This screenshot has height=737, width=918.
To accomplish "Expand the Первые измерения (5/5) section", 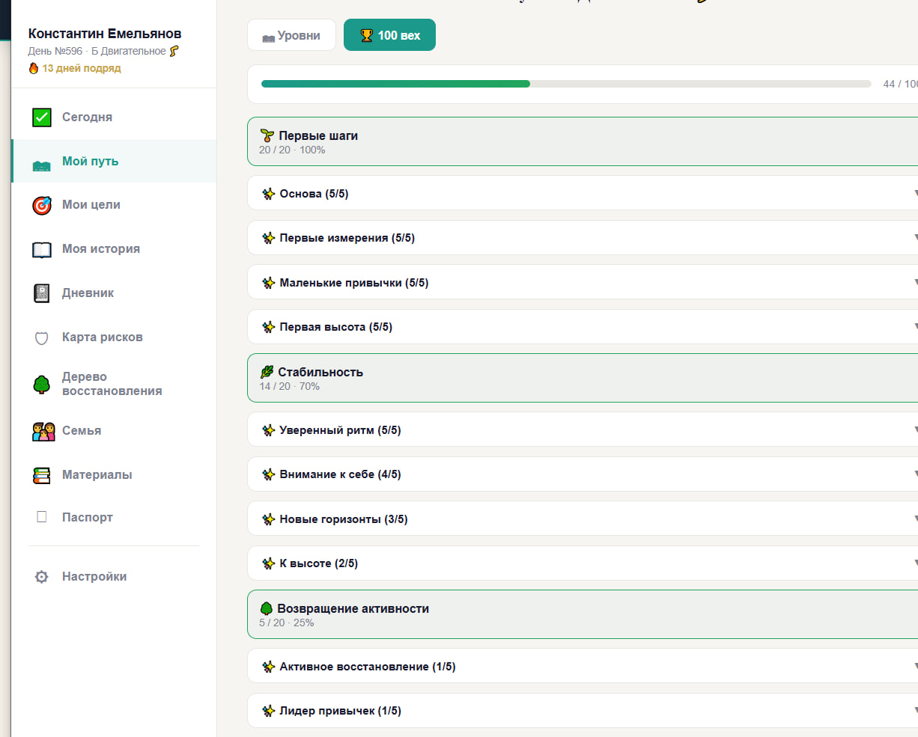I will pyautogui.click(x=583, y=238).
